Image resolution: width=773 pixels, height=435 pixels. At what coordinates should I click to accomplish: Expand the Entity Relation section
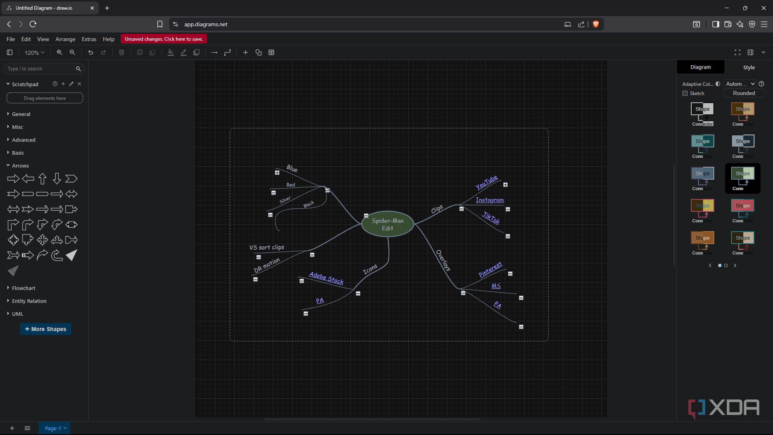tap(29, 301)
